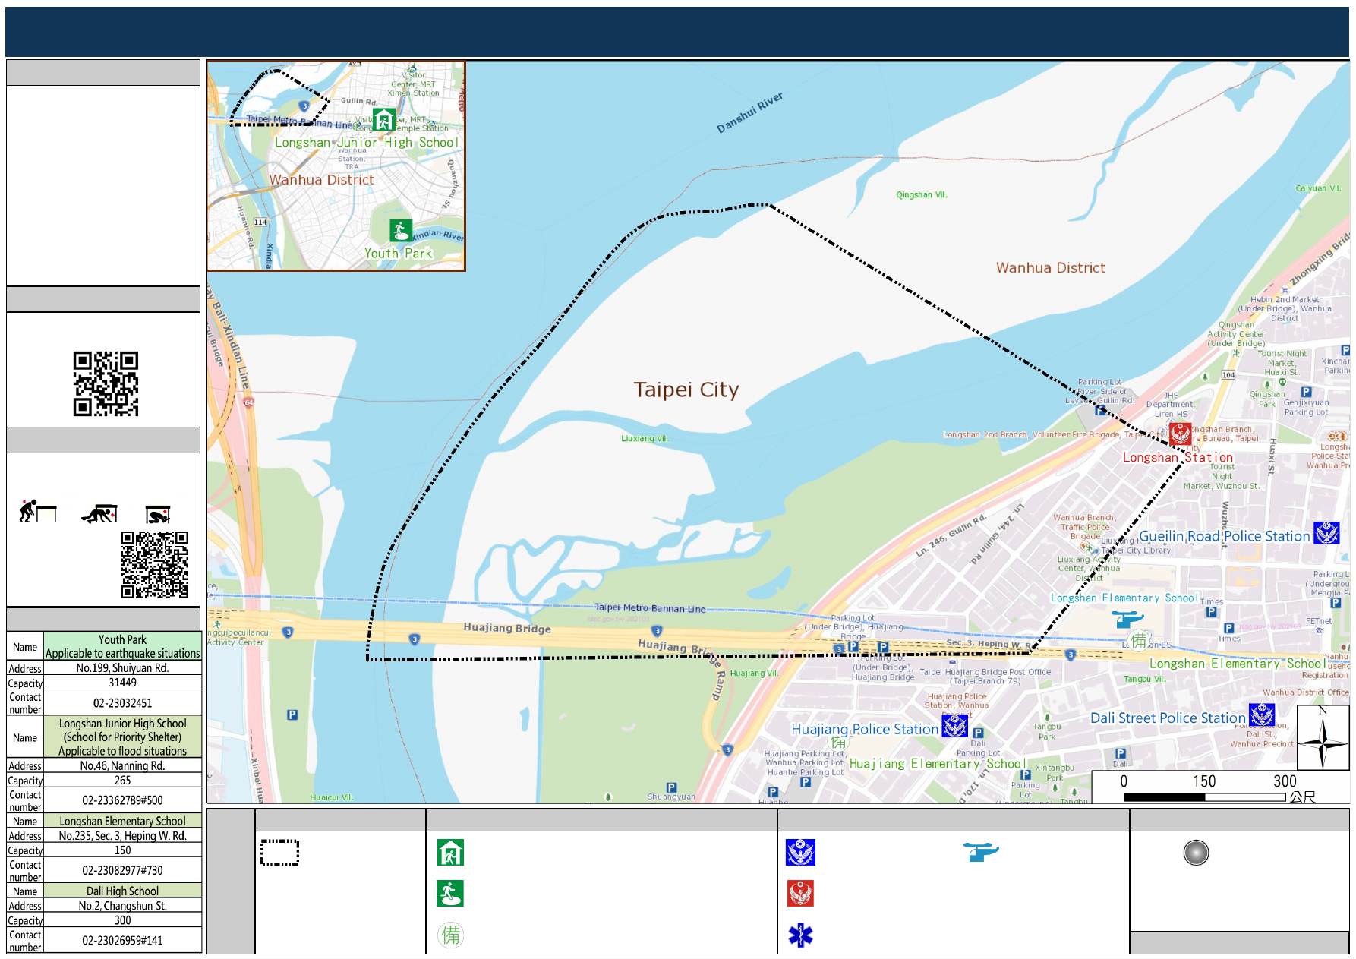The width and height of the screenshot is (1356, 959).
Task: Click contact number '02-23362789#500'
Action: point(122,800)
